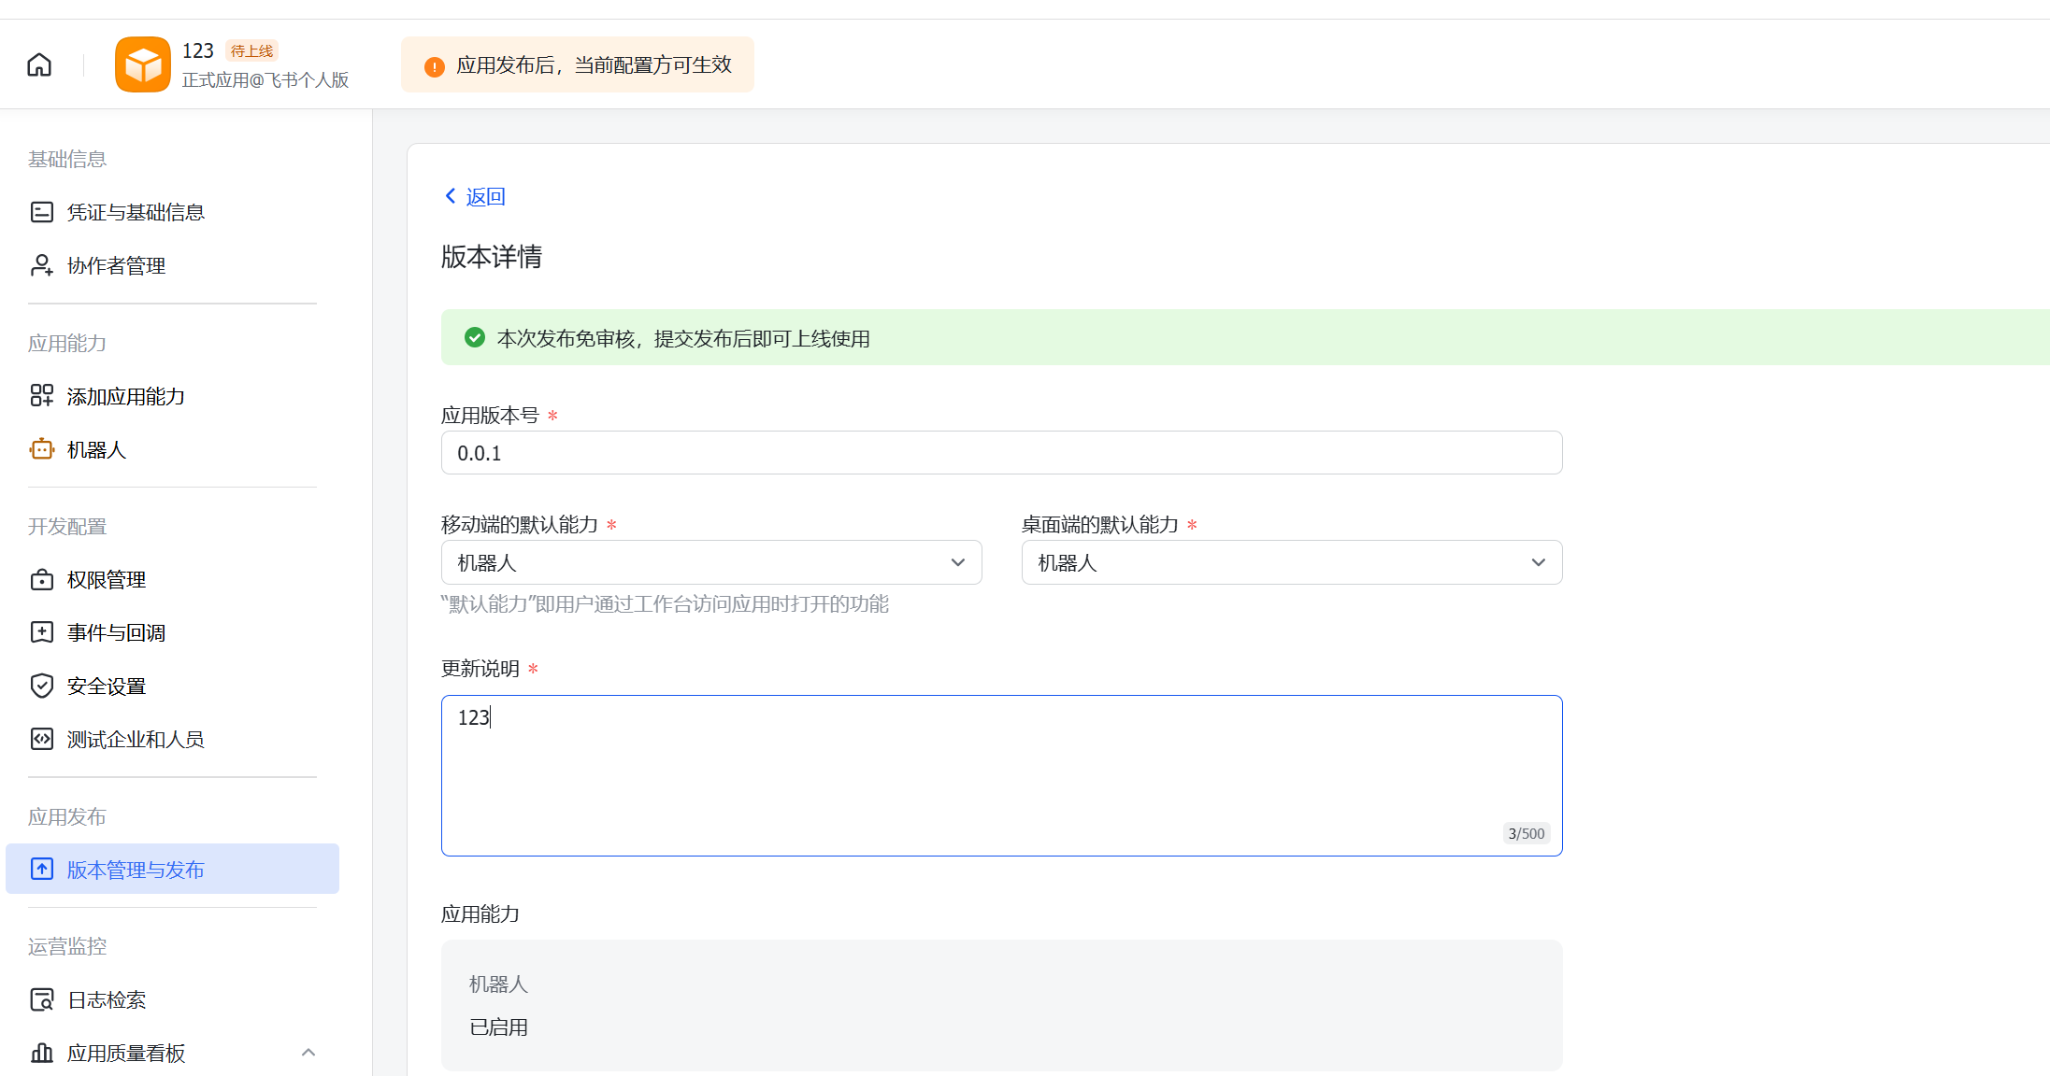Click the home icon in header
This screenshot has height=1076, width=2050.
(39, 65)
